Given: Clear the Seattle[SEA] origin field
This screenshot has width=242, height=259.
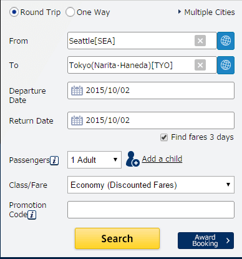Looking at the screenshot, I should click(x=200, y=41).
